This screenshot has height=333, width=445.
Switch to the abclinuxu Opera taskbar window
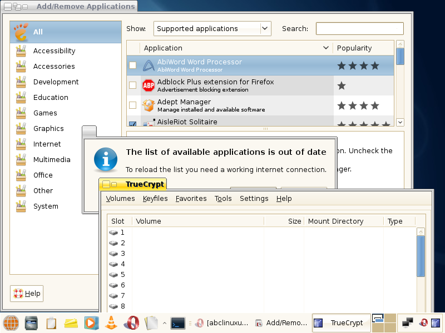(221, 323)
